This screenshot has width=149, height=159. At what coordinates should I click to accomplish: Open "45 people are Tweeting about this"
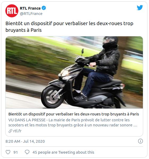[63, 152]
